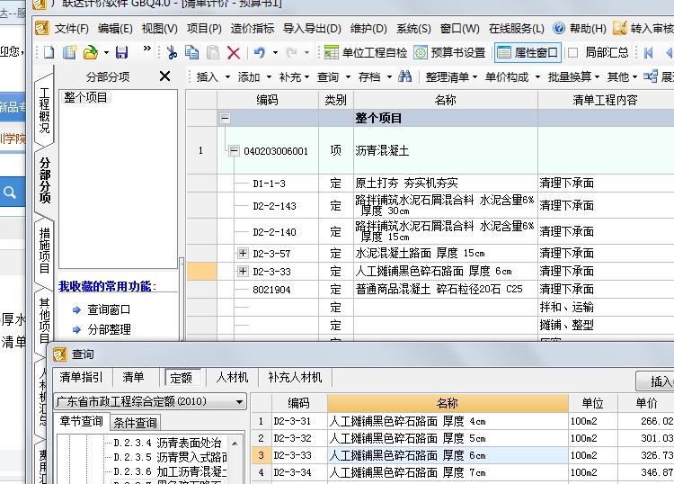Click the 分部整理 link
The height and width of the screenshot is (484, 674).
coord(109,329)
